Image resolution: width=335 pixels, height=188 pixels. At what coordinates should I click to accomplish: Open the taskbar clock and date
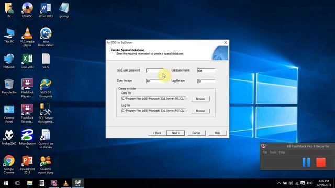point(323,183)
